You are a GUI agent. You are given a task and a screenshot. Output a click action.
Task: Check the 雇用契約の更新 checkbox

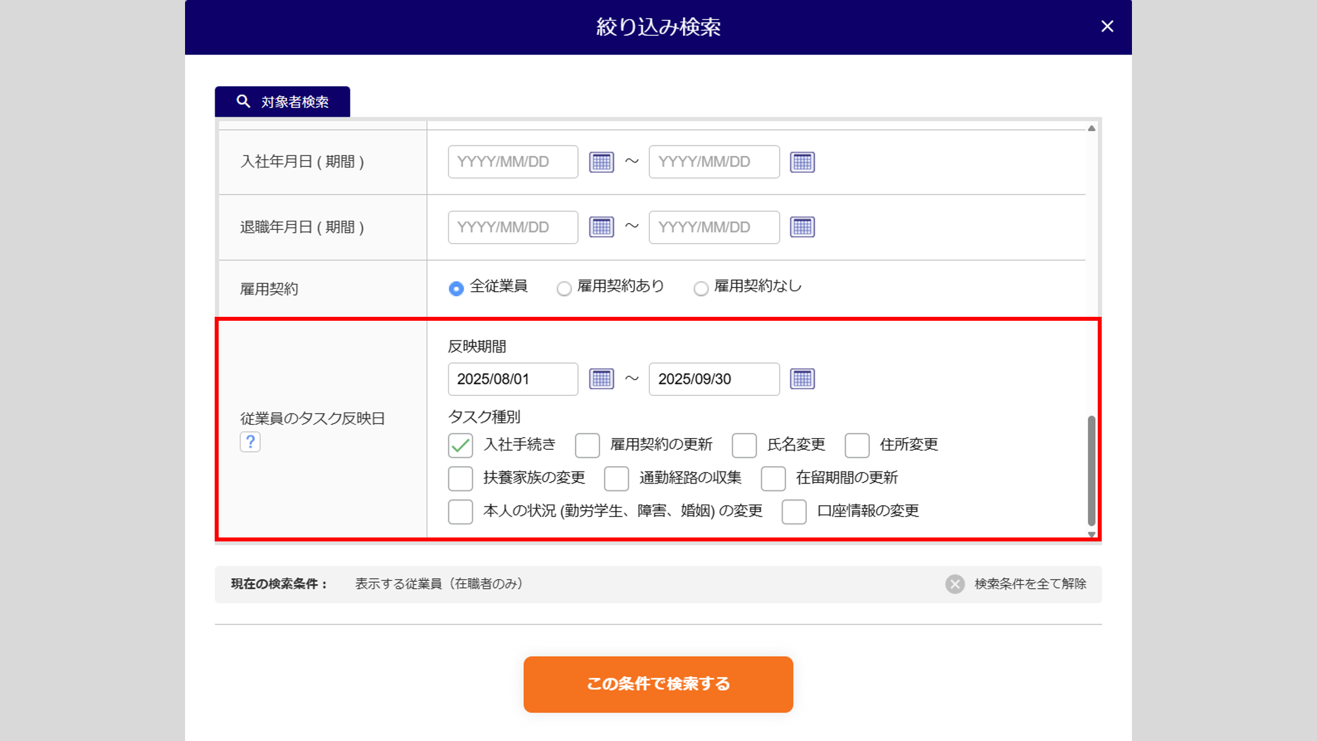click(x=587, y=445)
